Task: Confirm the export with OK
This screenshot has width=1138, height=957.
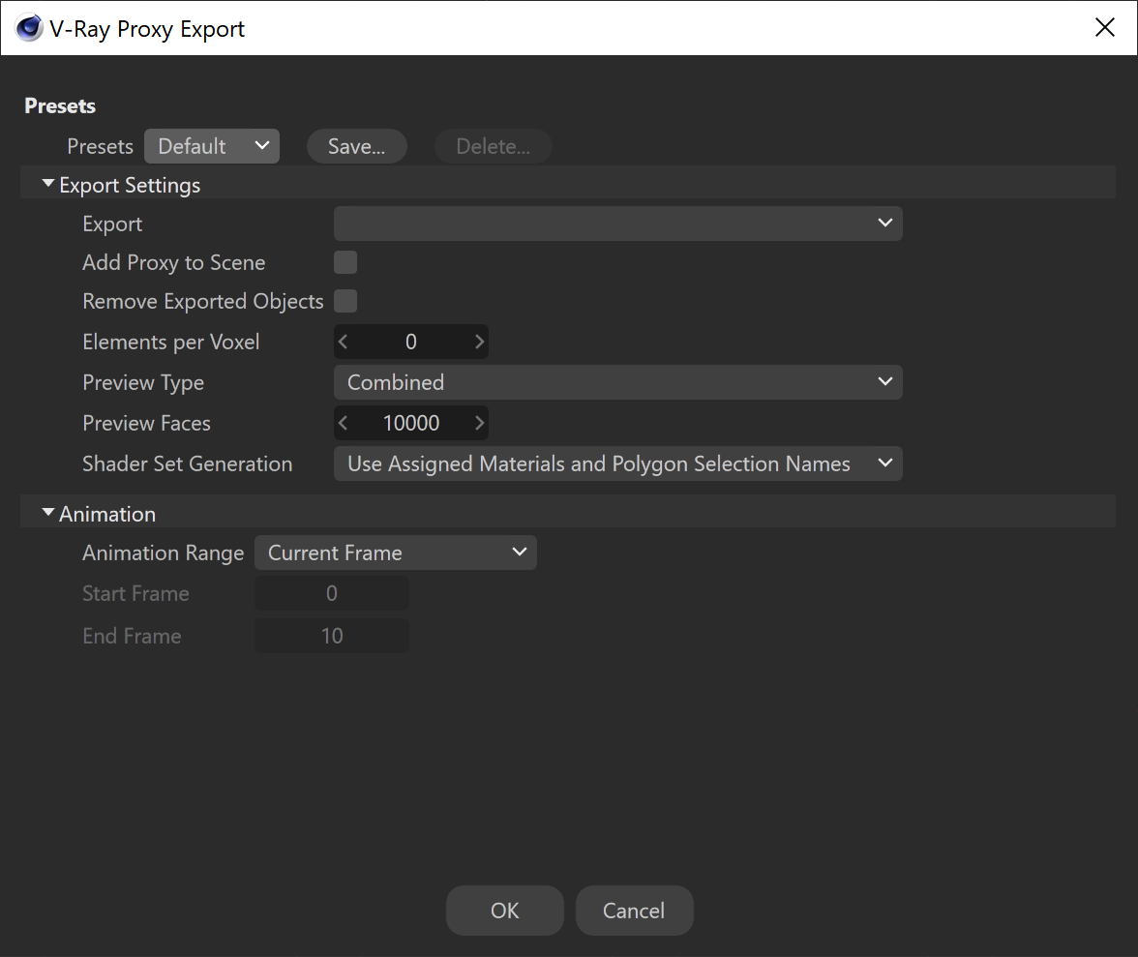Action: (504, 910)
